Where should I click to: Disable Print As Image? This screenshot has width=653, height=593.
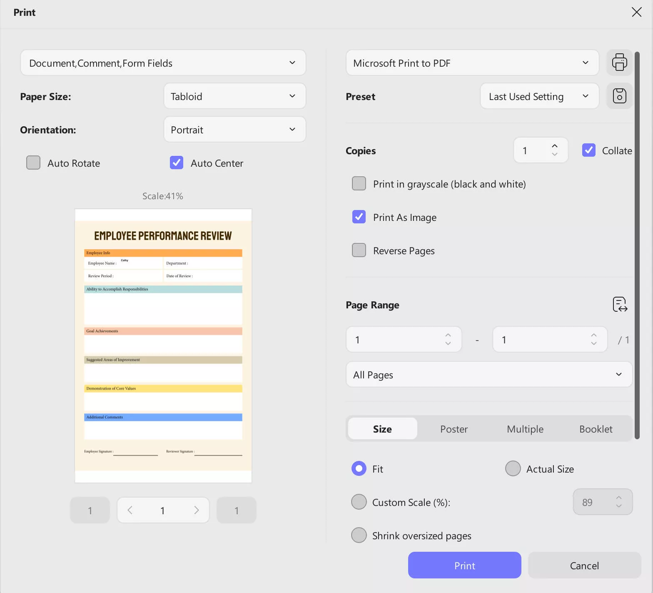359,217
